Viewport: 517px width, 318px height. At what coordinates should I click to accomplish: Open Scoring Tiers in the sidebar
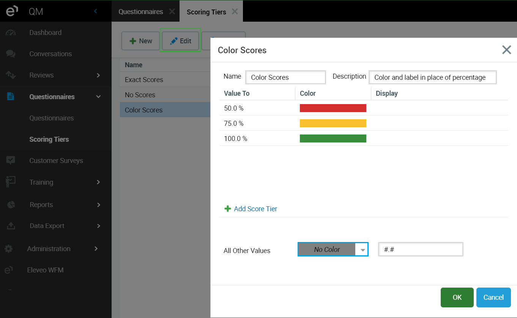pos(49,139)
